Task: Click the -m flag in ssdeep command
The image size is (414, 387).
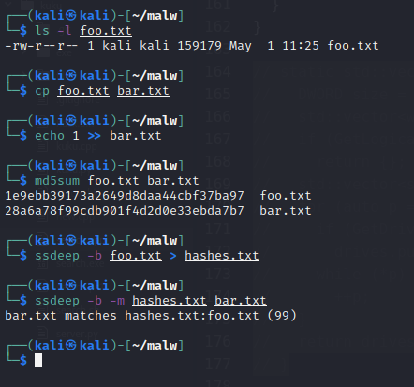Action: 117,301
